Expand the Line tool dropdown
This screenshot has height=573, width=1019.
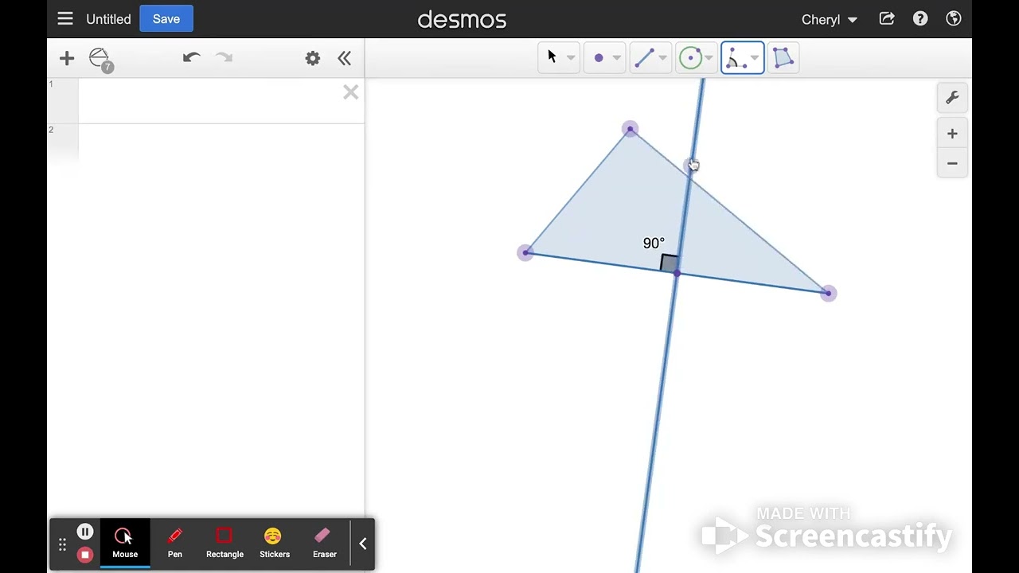click(662, 58)
